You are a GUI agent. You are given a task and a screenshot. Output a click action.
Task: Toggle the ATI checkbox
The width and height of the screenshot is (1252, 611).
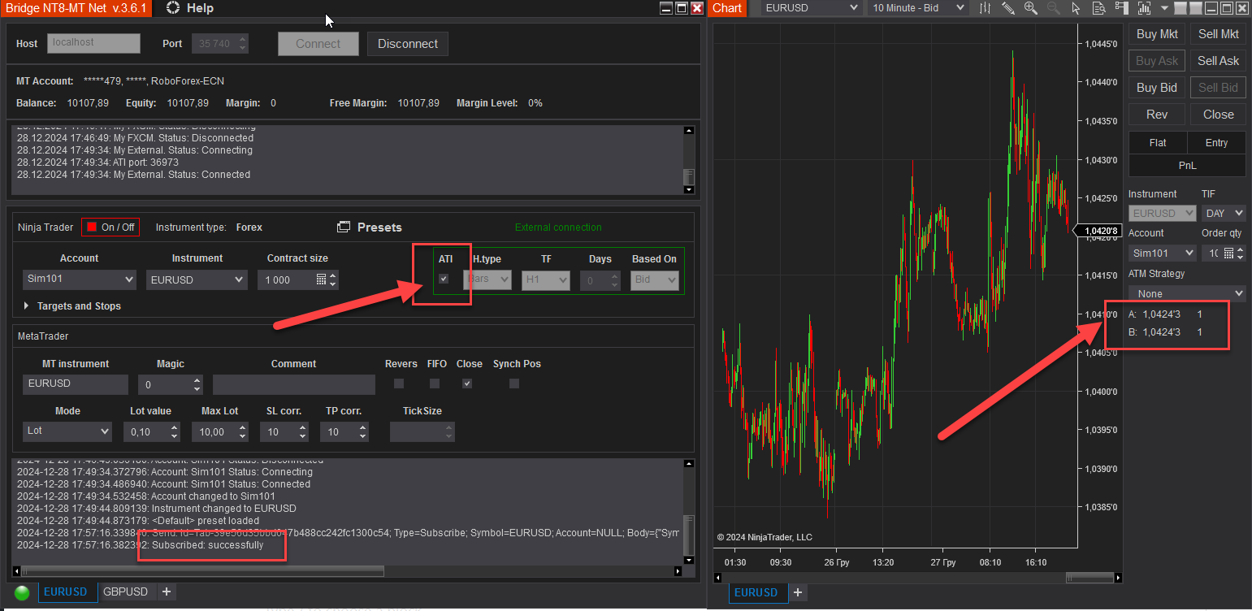click(x=444, y=279)
